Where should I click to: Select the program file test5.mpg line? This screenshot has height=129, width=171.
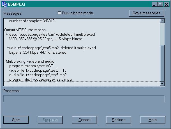point(40,80)
